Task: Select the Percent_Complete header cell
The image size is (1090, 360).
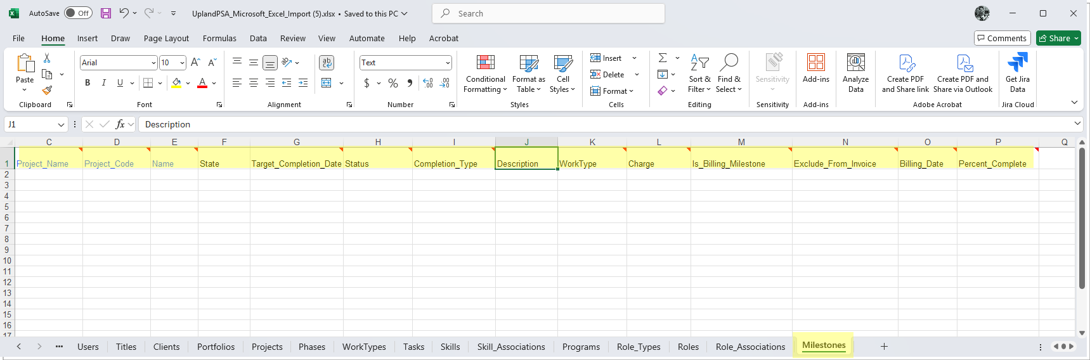Action: pos(997,158)
